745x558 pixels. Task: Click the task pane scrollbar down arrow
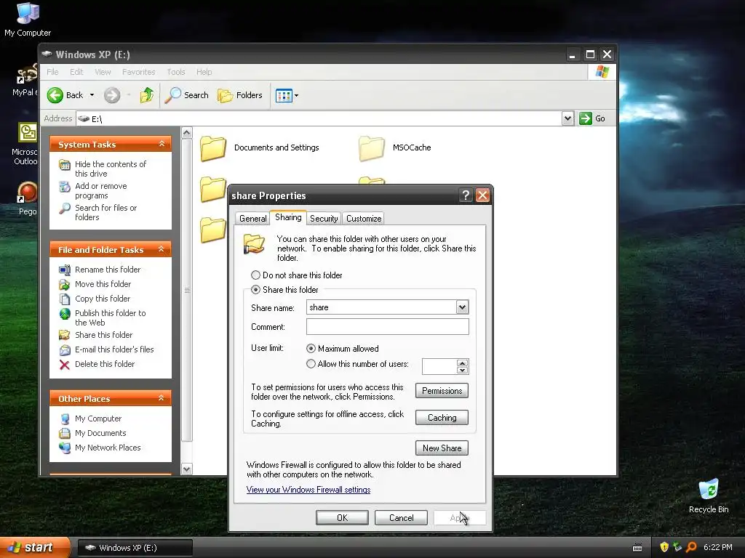187,469
